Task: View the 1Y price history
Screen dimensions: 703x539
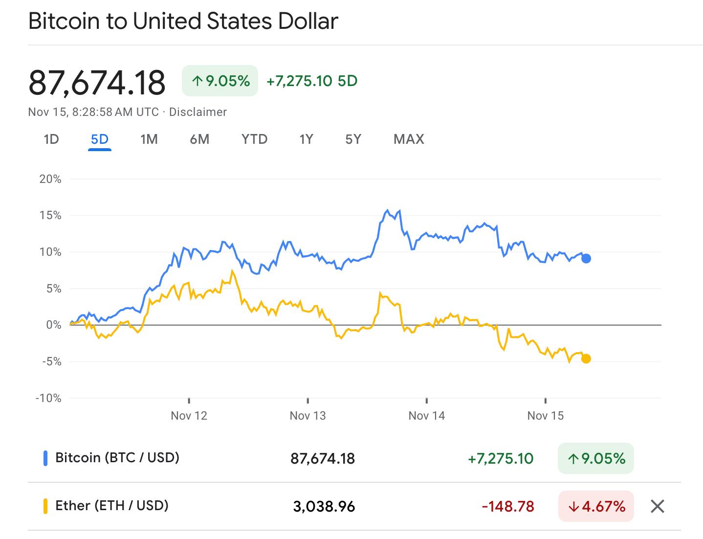Action: [x=306, y=139]
